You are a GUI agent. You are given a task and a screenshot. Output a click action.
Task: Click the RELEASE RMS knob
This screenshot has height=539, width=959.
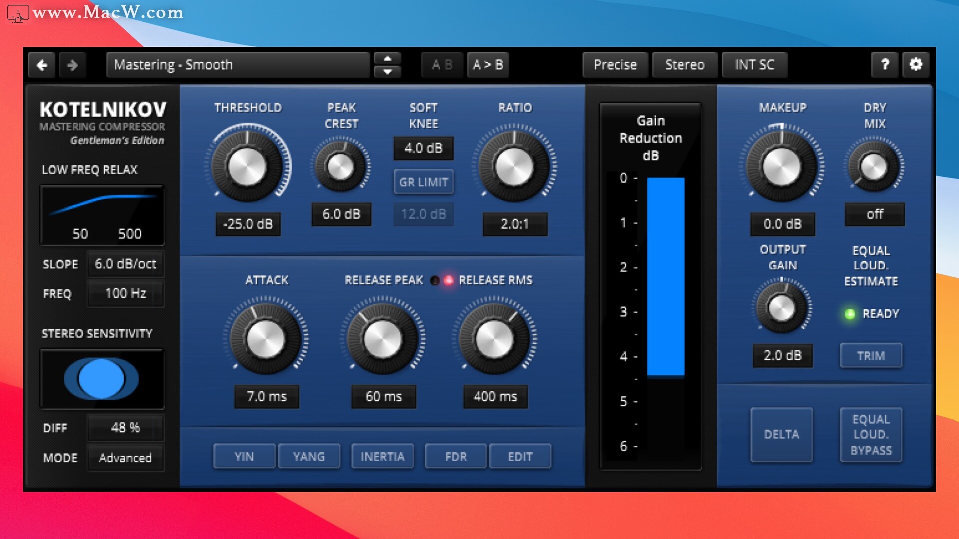click(494, 339)
